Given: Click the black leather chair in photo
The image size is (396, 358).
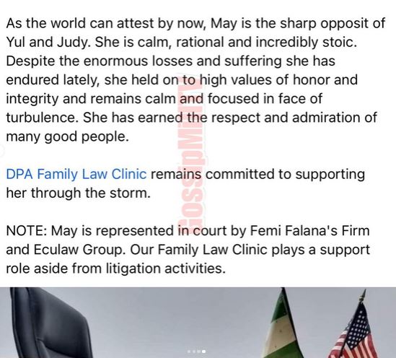Looking at the screenshot, I should click(47, 323).
